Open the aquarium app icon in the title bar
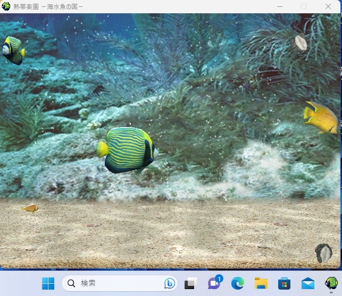 click(6, 6)
